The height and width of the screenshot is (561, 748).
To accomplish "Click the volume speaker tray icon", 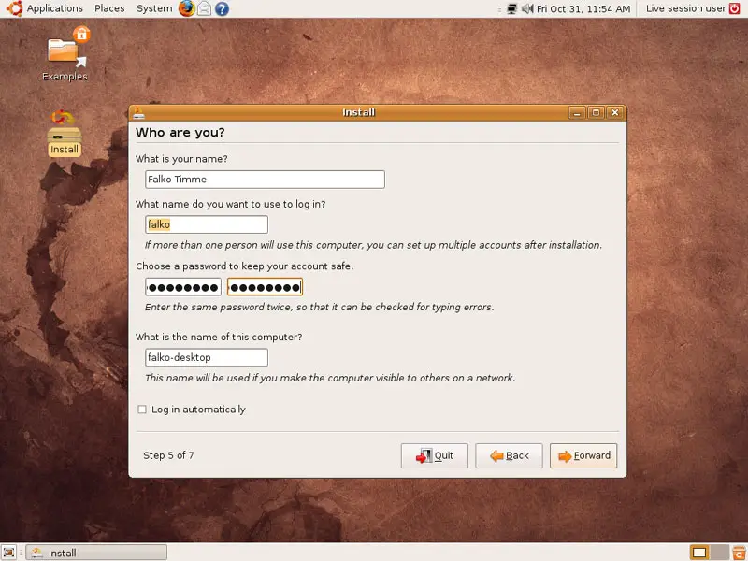I will (x=527, y=8).
